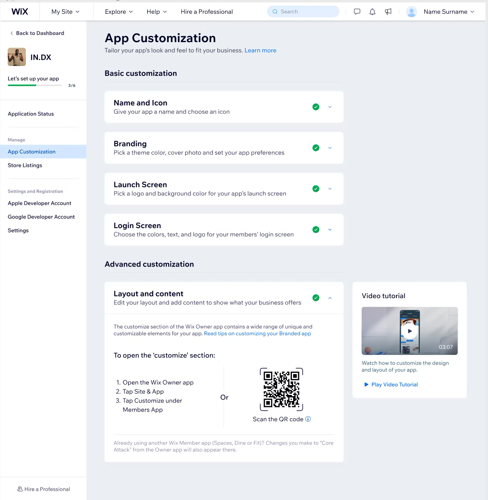Screen dimensions: 488x500
Task: Click the app setup progress bar
Action: [x=35, y=85]
